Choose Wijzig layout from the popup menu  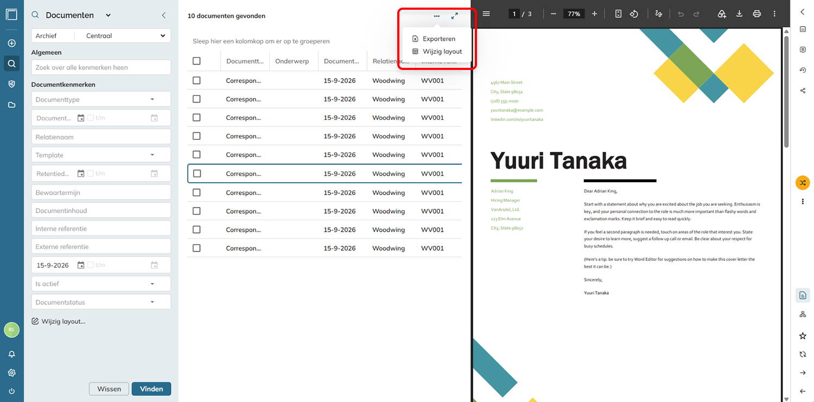(437, 52)
